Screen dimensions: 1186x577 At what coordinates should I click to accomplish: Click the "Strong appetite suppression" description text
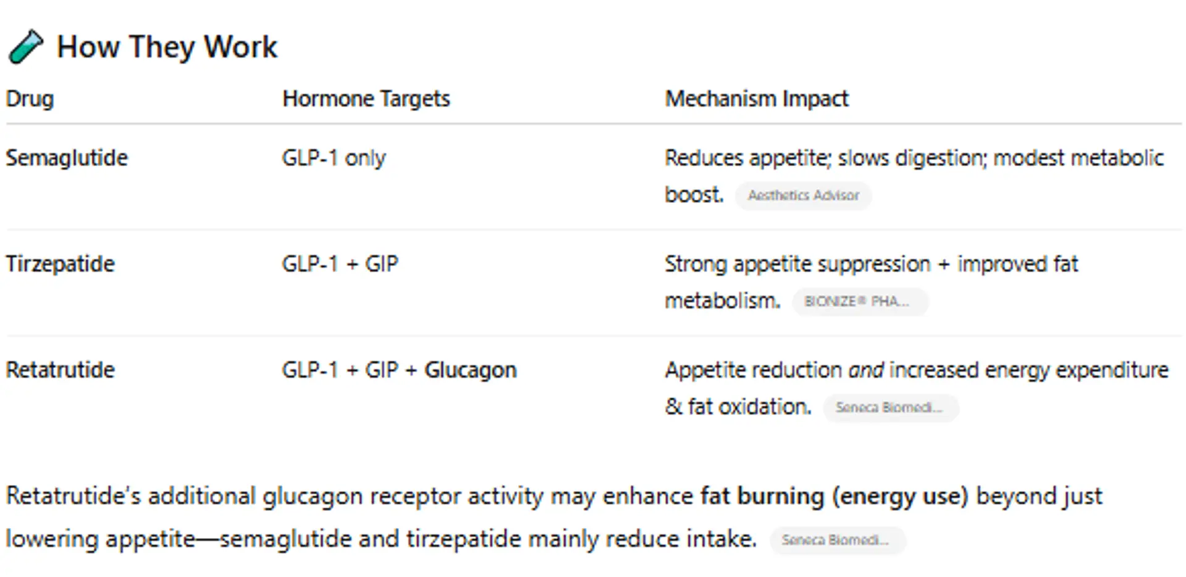point(797,264)
